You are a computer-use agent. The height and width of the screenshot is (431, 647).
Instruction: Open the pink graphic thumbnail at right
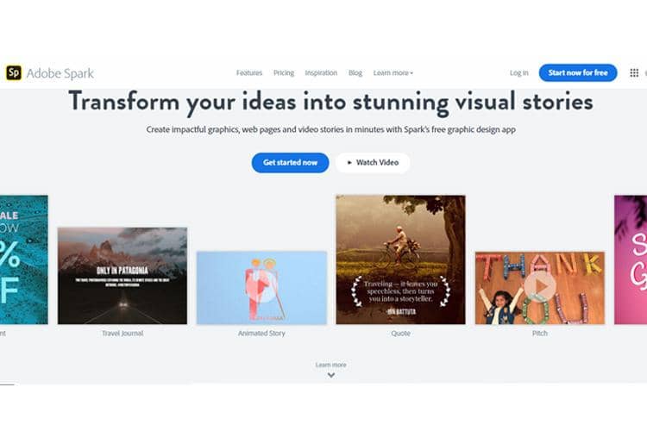coord(631,259)
